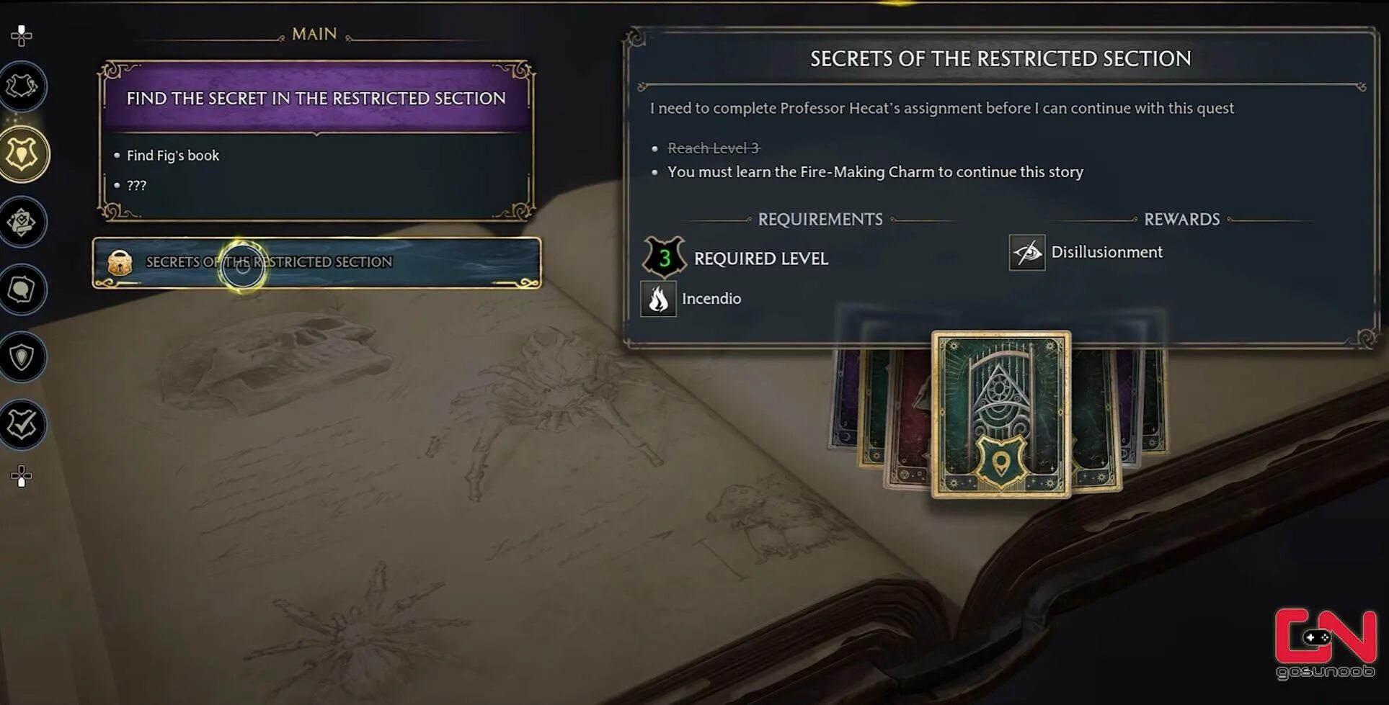Select the quests shield icon
This screenshot has height=705, width=1389.
point(23,154)
